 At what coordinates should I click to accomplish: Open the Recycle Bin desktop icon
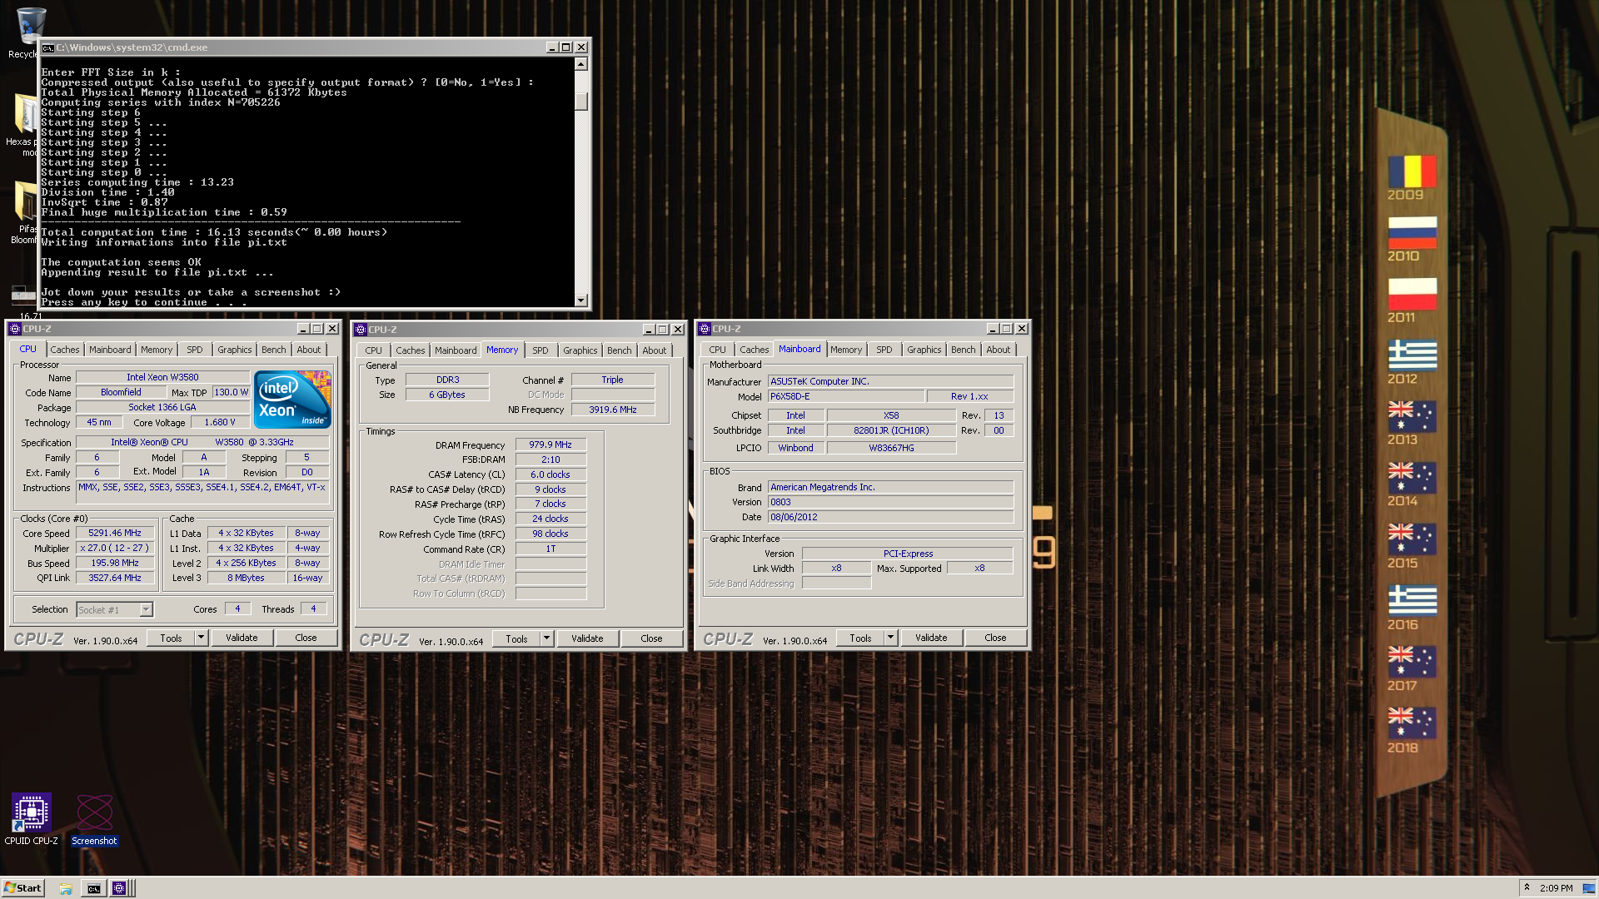(30, 27)
